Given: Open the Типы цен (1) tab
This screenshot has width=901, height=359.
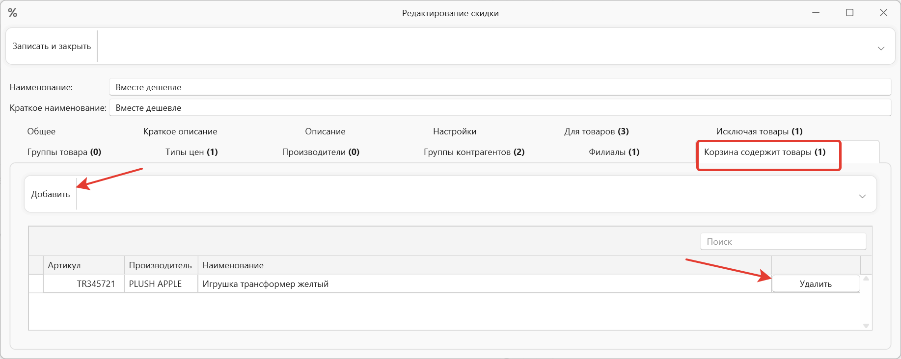Looking at the screenshot, I should coord(191,152).
